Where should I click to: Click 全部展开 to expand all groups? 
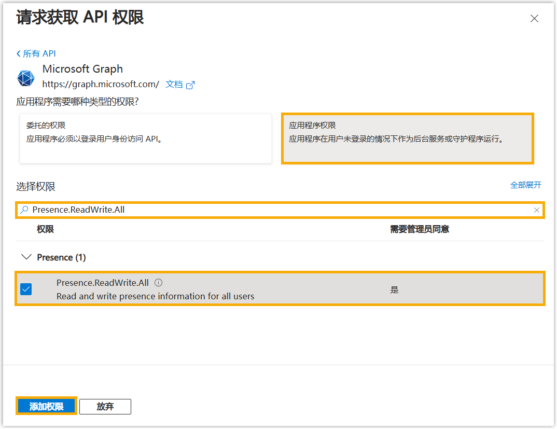tap(525, 185)
